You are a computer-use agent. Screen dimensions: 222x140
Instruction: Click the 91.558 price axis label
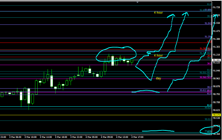216,23
